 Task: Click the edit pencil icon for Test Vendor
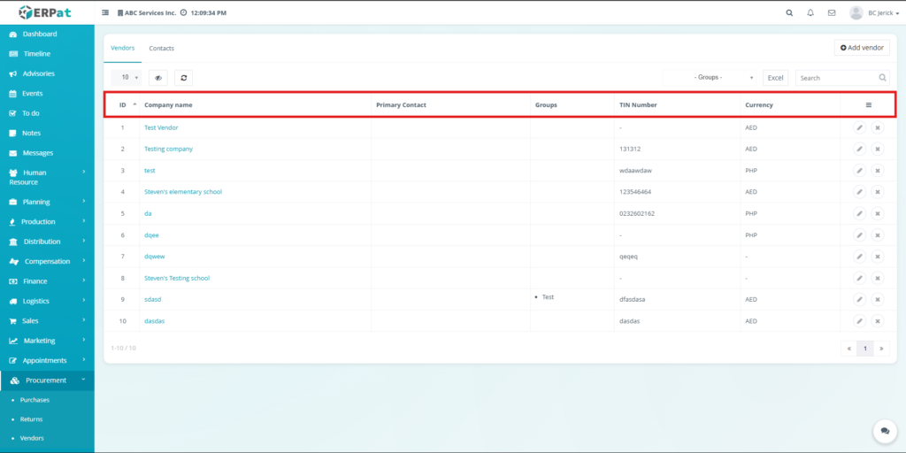click(x=859, y=127)
